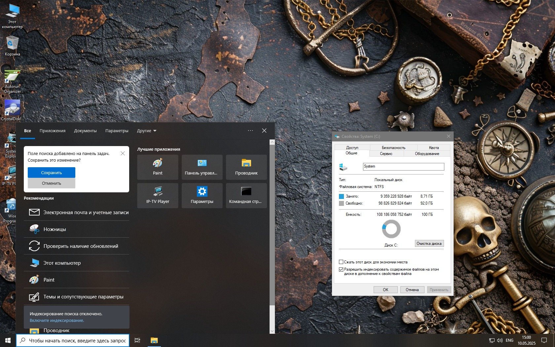
Task: Enable compress this disk checkbox
Action: (x=341, y=262)
